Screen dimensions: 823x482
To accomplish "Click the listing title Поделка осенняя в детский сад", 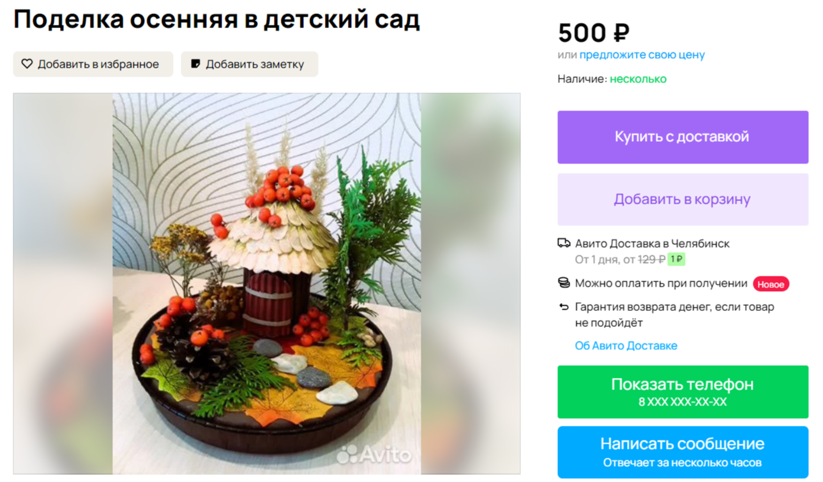I will [x=216, y=20].
